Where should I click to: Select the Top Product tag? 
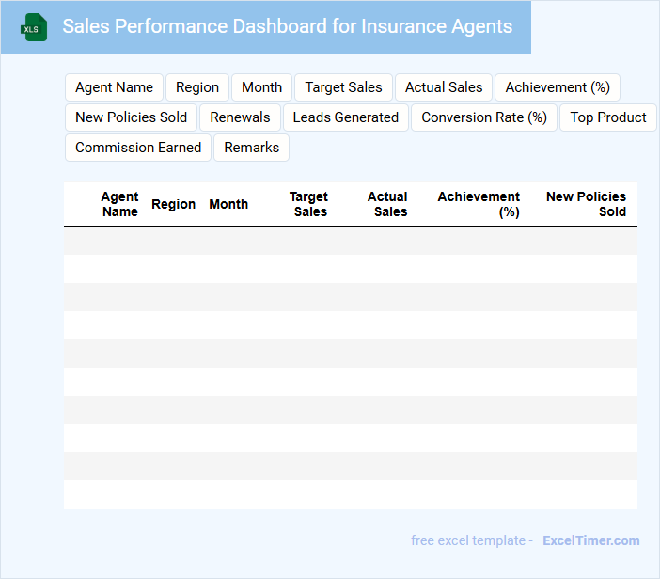pyautogui.click(x=607, y=117)
